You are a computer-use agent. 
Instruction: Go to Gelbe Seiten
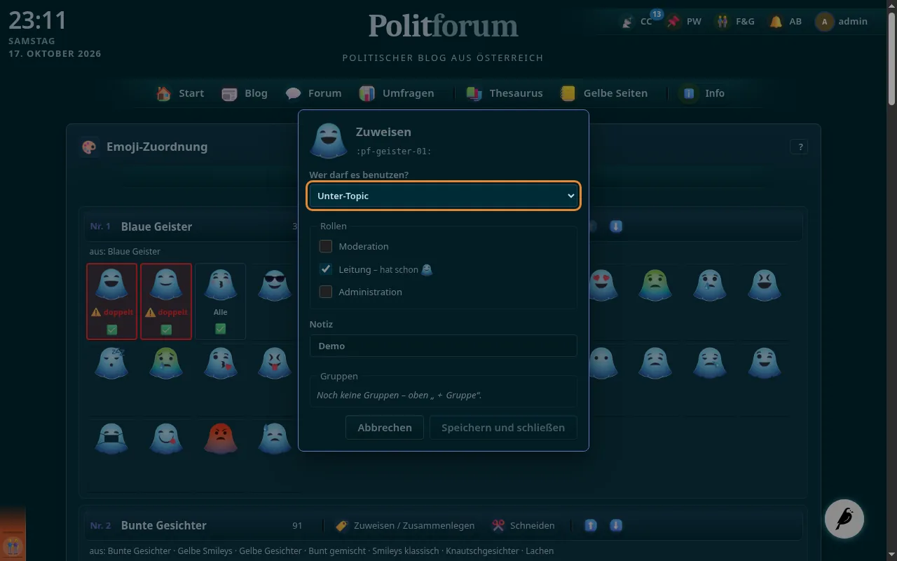pyautogui.click(x=604, y=93)
